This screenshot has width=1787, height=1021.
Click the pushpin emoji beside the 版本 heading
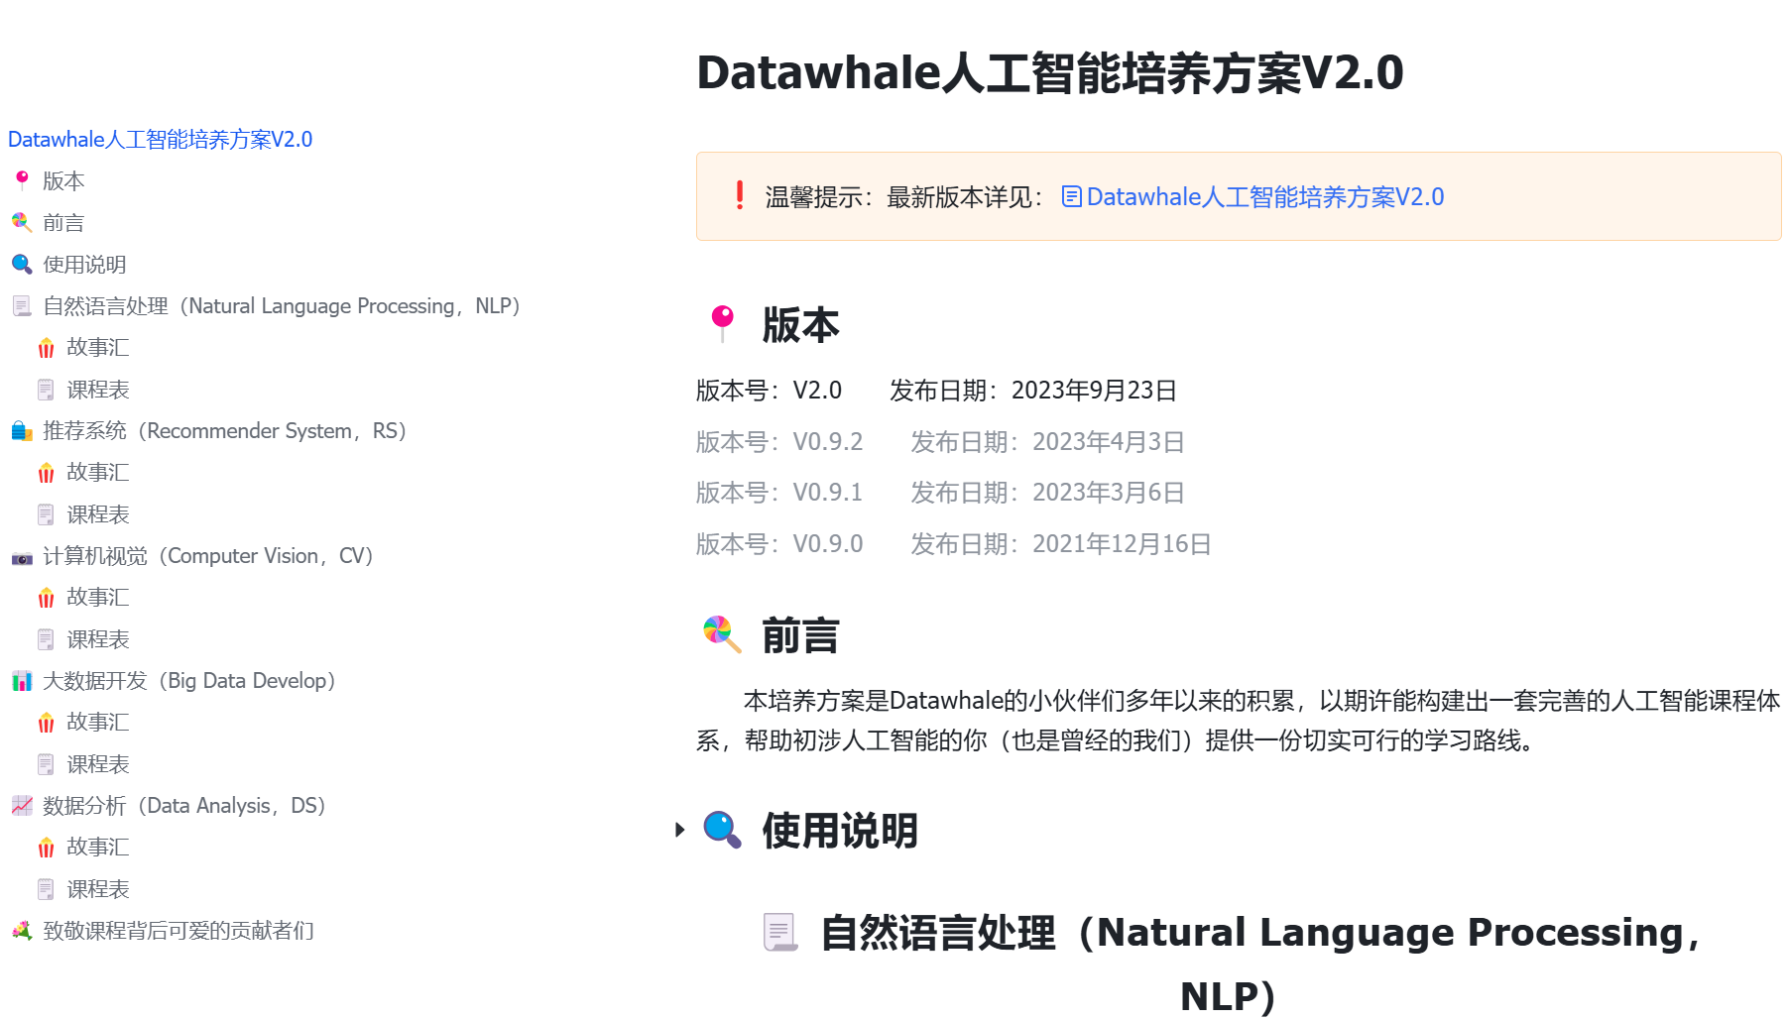(x=723, y=322)
